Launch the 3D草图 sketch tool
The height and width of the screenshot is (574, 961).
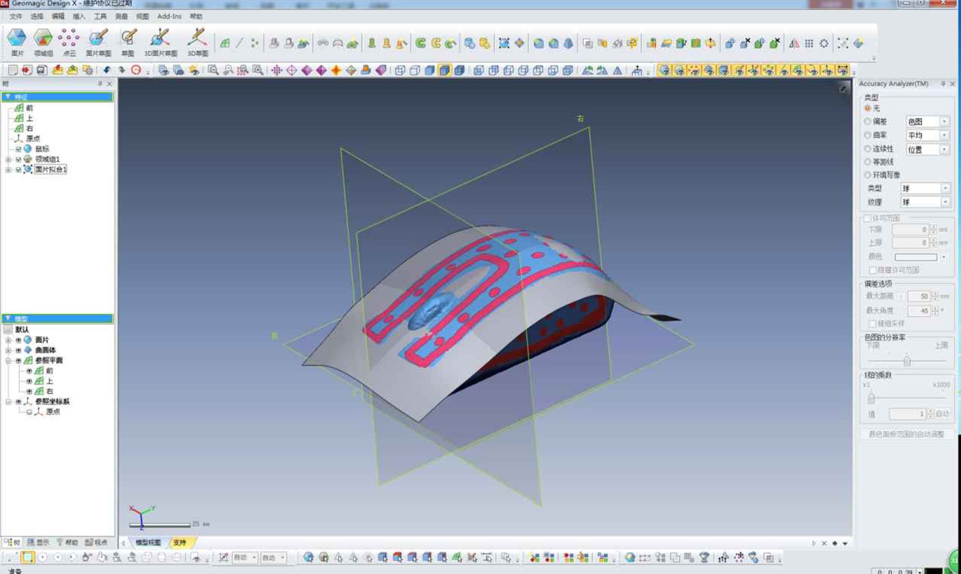point(197,42)
